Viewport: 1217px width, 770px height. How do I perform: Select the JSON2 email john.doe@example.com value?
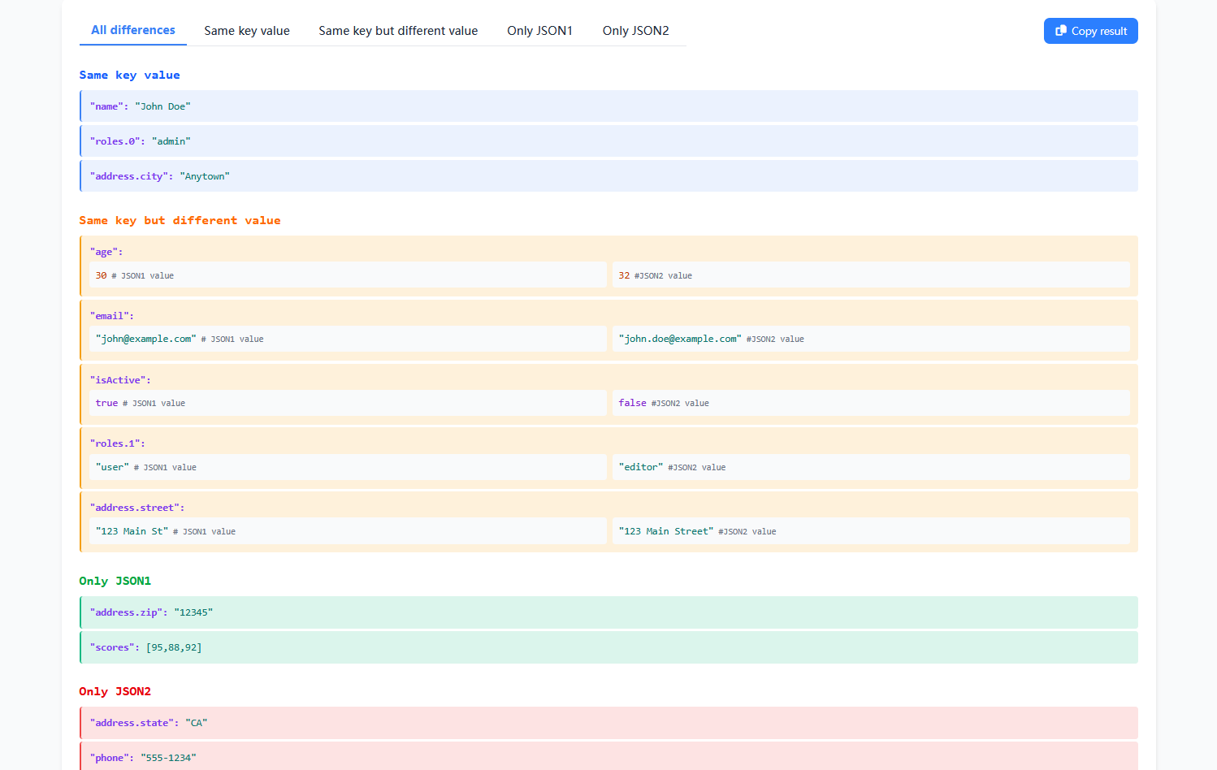(x=871, y=339)
